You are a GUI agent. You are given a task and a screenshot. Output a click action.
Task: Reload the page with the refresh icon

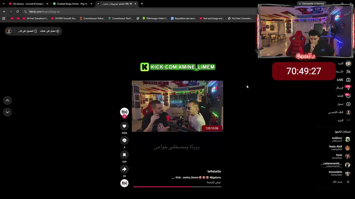click(x=17, y=12)
